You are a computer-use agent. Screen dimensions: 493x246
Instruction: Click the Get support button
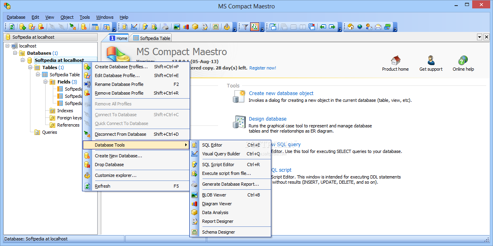(x=431, y=63)
